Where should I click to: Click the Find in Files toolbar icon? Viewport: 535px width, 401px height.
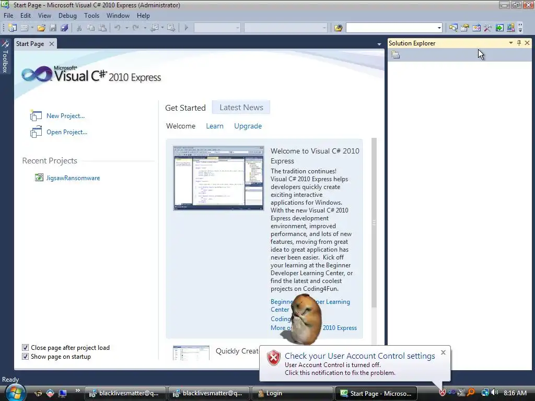(x=338, y=28)
